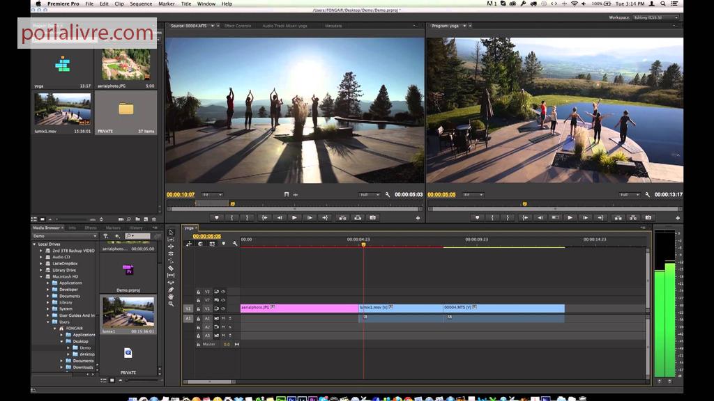Image resolution: width=714 pixels, height=401 pixels.
Task: Collapse the Local Drives tree
Action: pos(34,244)
